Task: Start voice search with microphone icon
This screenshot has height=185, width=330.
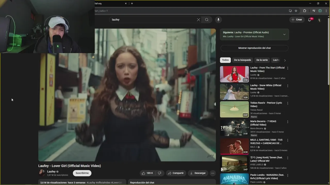Action: coord(218,20)
